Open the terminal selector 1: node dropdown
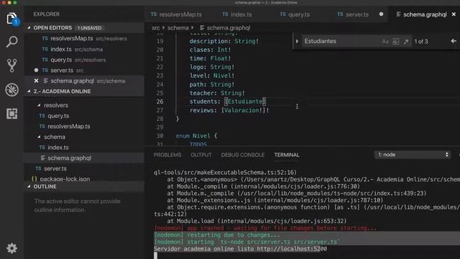The width and height of the screenshot is (460, 259). 413,155
